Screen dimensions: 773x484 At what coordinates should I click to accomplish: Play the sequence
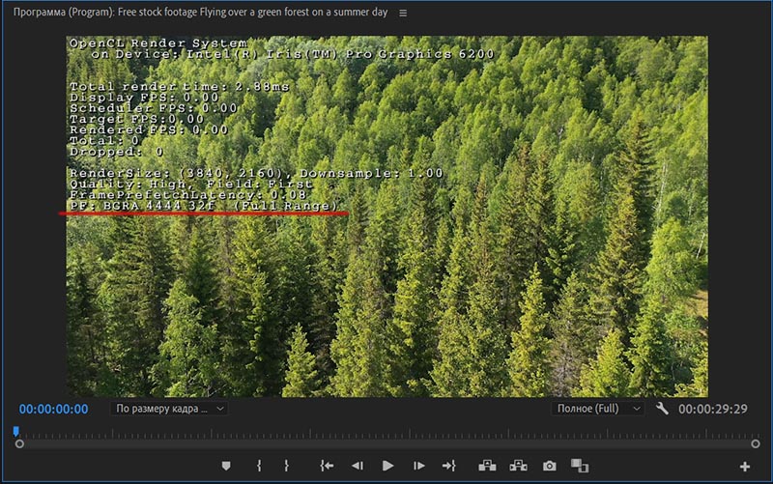[x=388, y=466]
